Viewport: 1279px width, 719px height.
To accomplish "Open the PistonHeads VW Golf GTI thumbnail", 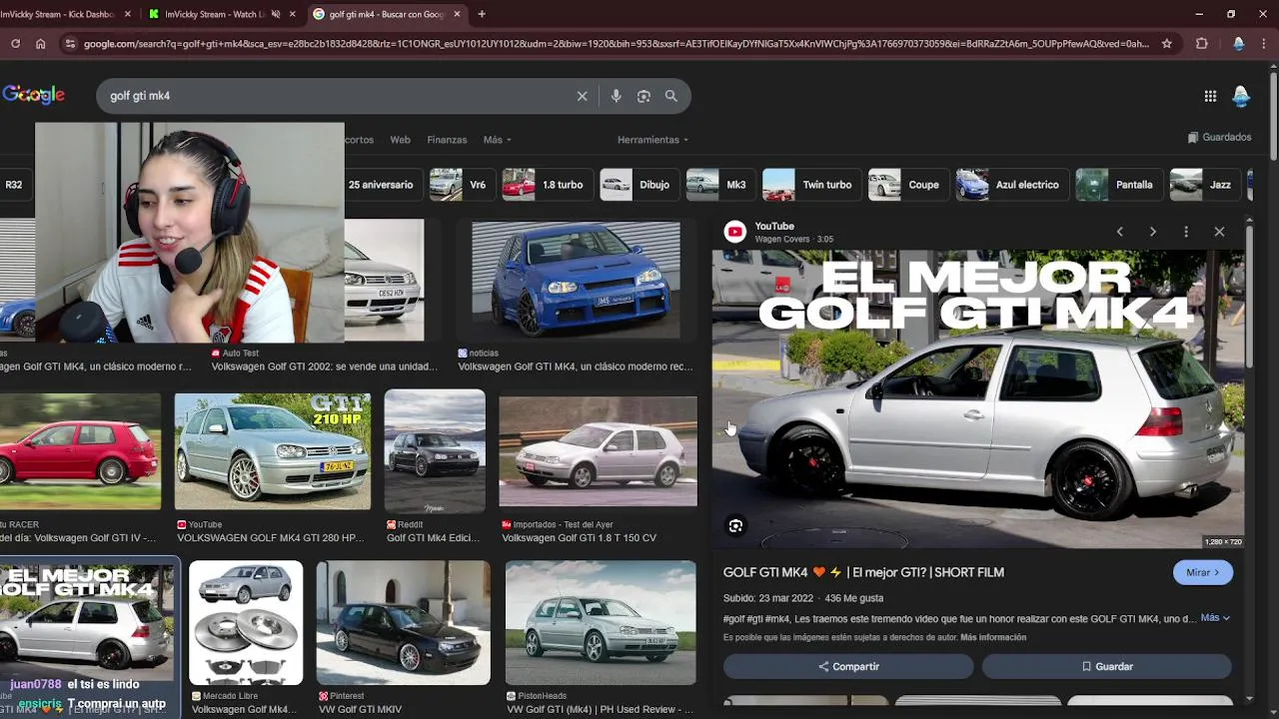I will point(601,623).
